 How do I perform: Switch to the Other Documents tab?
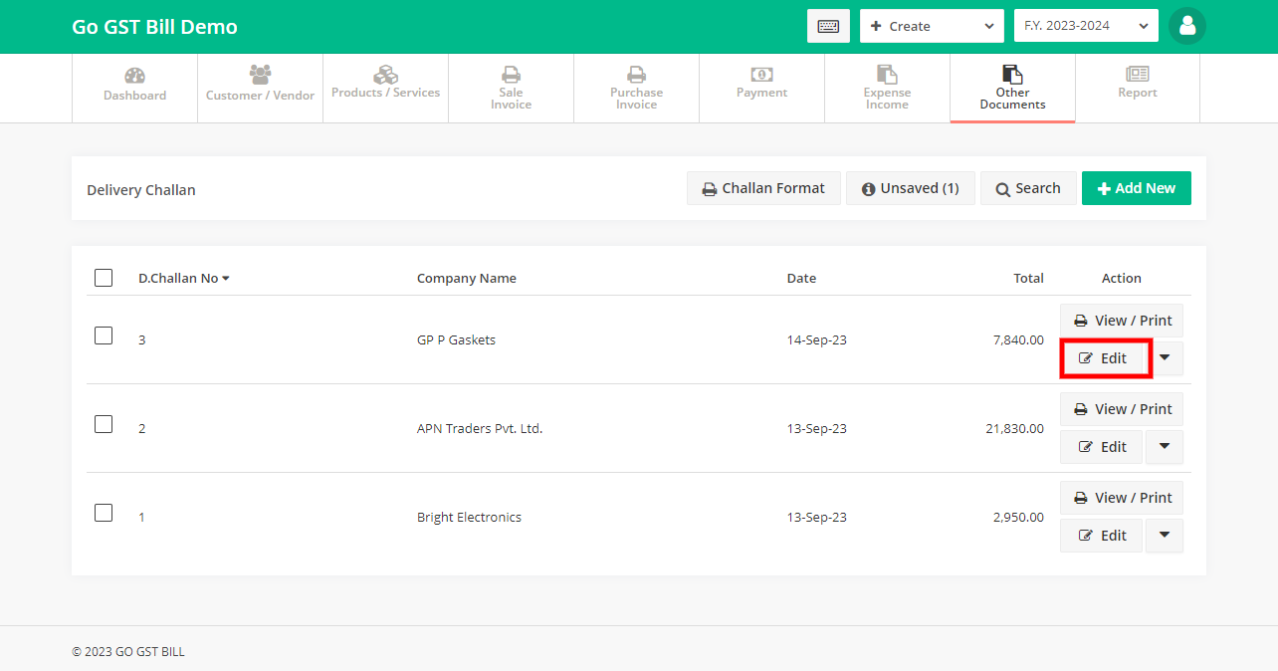point(1012,88)
